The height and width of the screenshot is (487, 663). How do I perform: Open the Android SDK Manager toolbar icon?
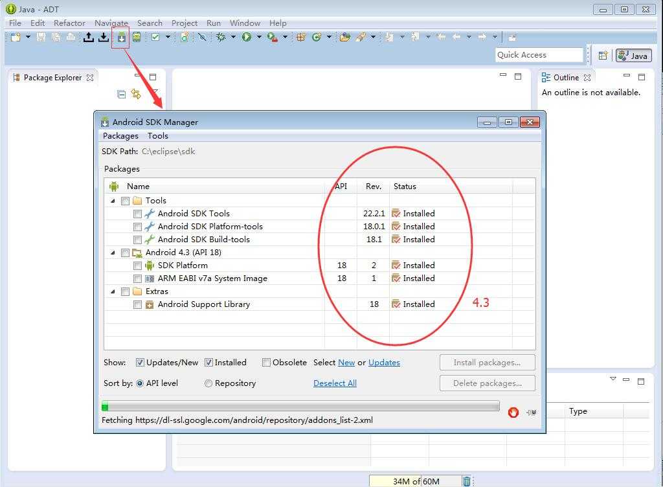click(x=121, y=37)
